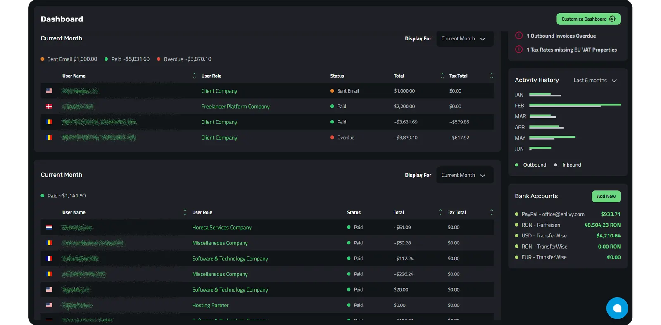Toggle Inbound series in Activity History legend
The image size is (661, 325).
click(x=568, y=165)
